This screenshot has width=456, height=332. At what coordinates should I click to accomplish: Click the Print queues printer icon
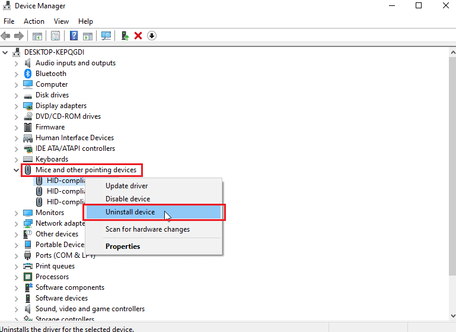pos(28,266)
